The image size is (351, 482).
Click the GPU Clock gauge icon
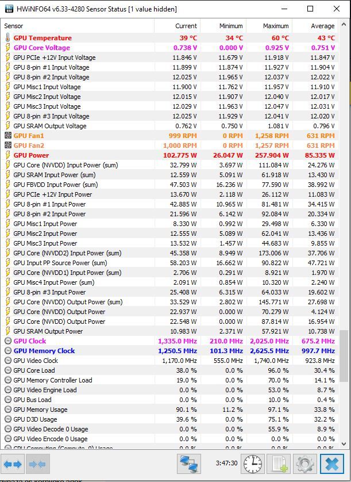coord(8,341)
